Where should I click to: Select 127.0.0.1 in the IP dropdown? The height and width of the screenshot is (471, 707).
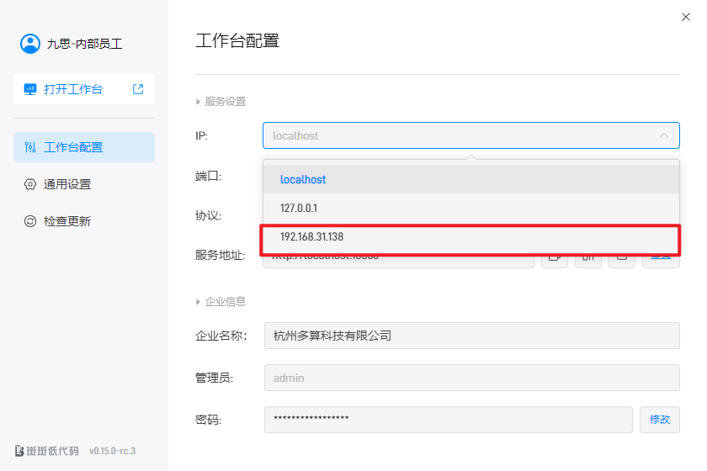(299, 208)
